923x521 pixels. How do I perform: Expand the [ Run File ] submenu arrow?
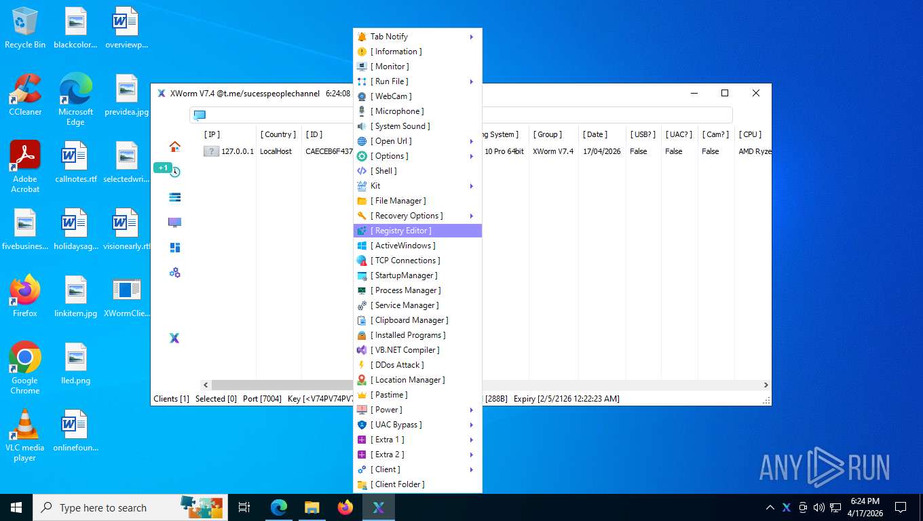pyautogui.click(x=471, y=81)
